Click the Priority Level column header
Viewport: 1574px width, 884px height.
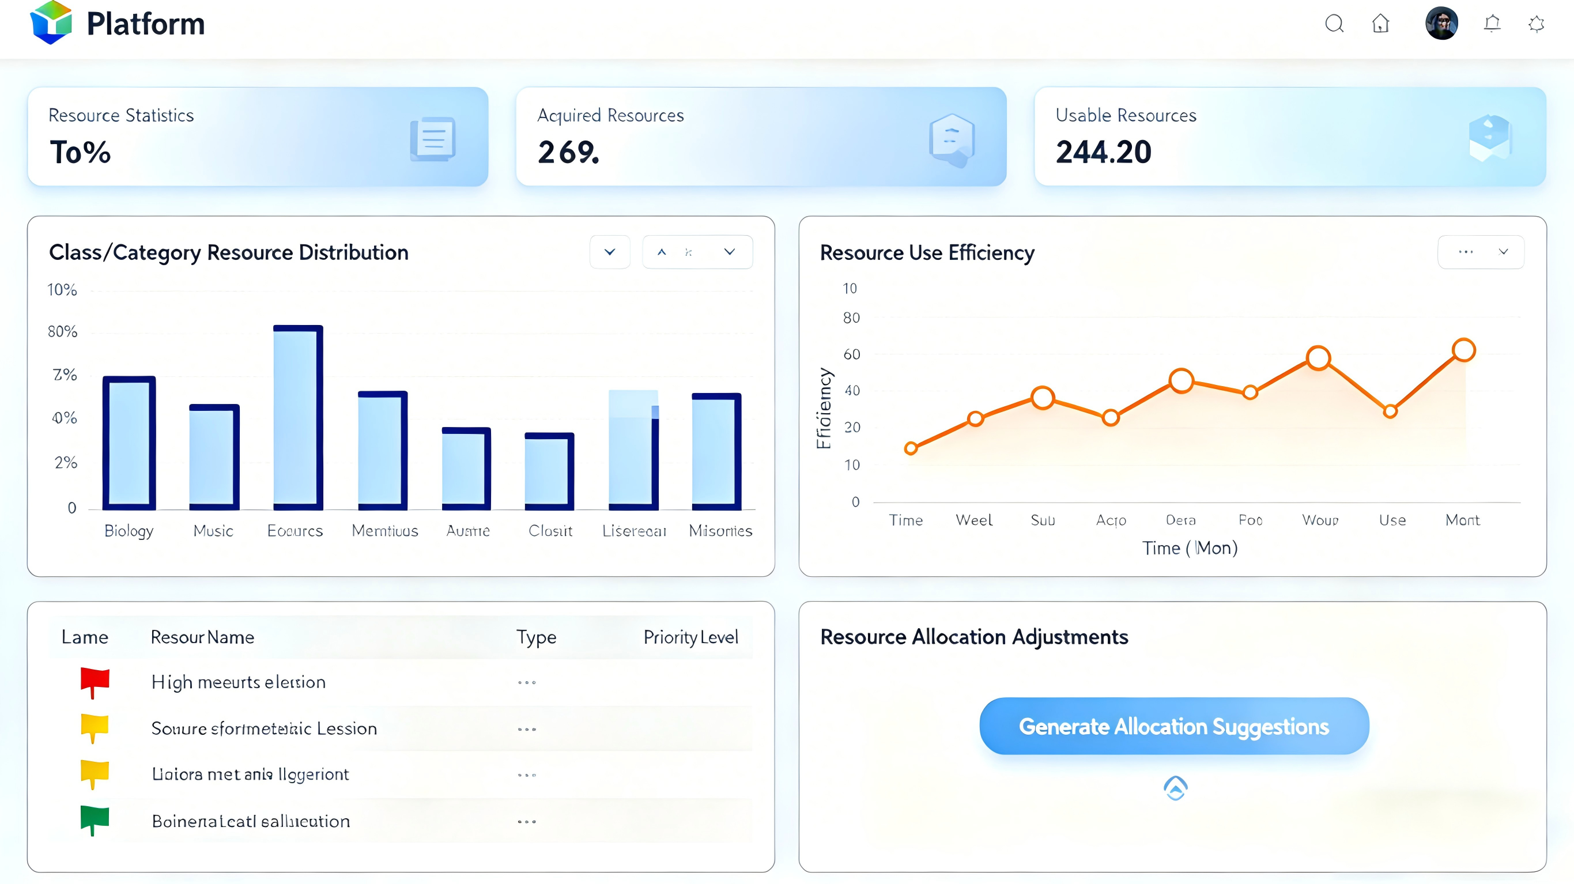click(690, 638)
